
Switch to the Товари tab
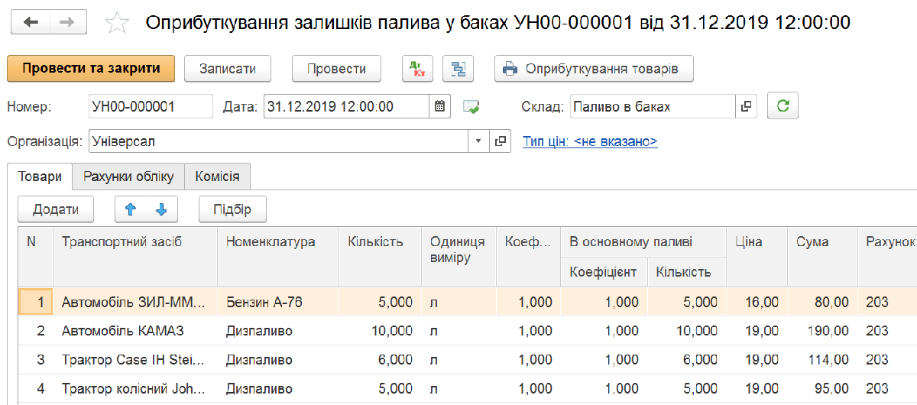[x=40, y=177]
